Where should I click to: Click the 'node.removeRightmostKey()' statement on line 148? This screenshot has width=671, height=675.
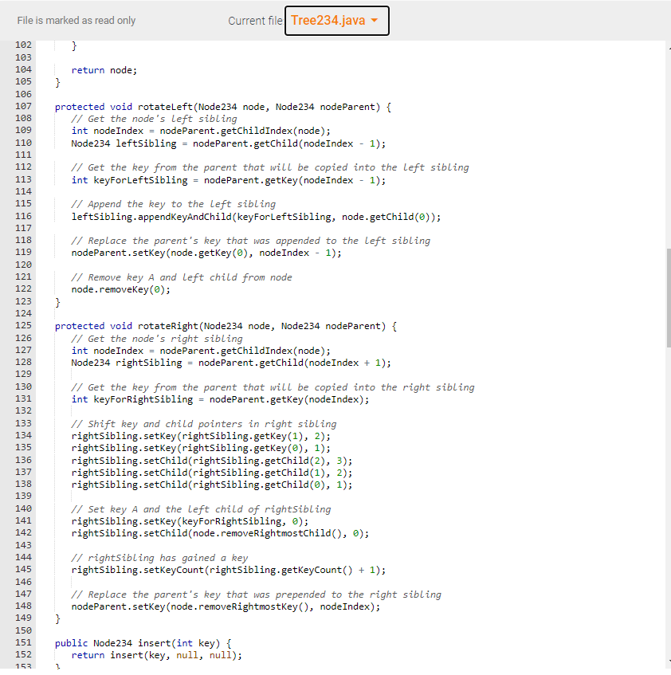pos(226,606)
